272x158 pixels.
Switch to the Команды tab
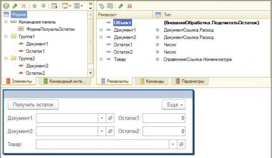[152, 81]
